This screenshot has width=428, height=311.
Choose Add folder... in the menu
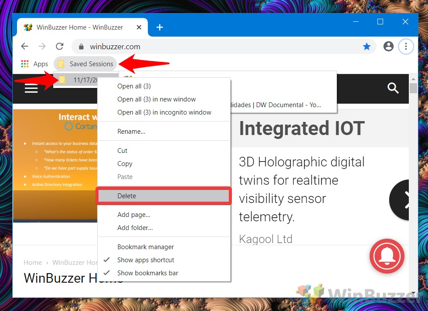[164, 228]
